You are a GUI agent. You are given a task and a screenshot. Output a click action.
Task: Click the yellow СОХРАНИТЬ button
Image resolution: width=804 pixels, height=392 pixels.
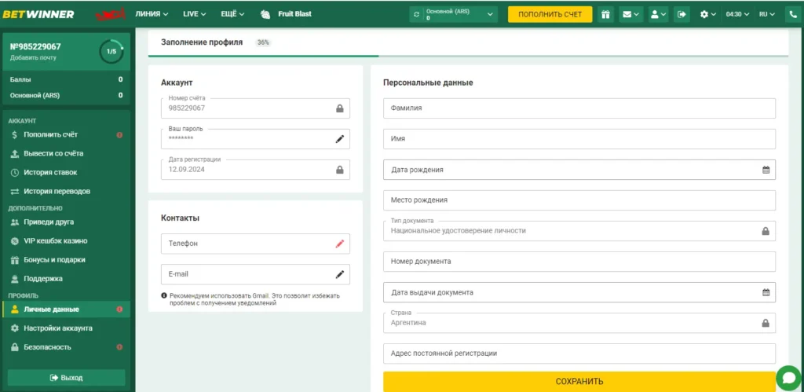pyautogui.click(x=579, y=381)
